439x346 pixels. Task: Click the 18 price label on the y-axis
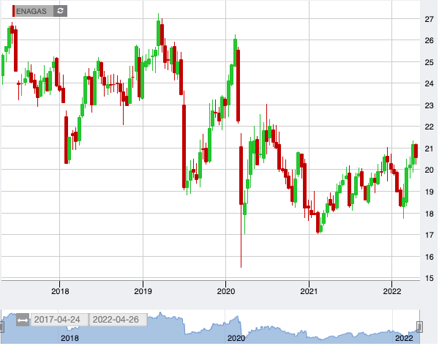[429, 214]
